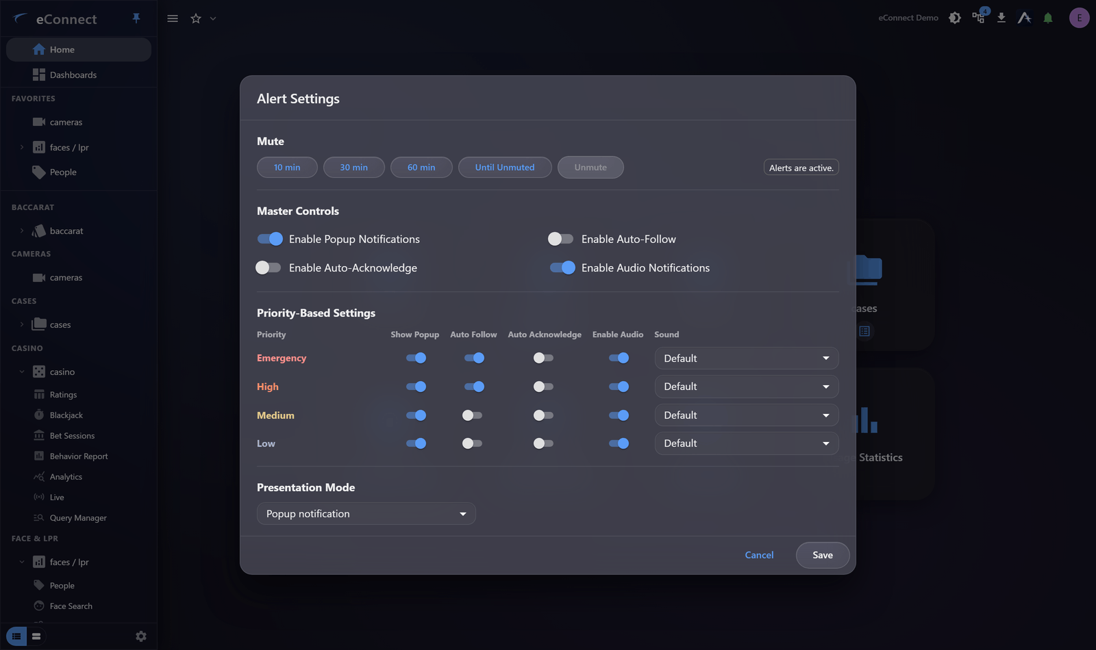The image size is (1096, 650).
Task: Open the High Sound dropdown
Action: click(x=747, y=387)
